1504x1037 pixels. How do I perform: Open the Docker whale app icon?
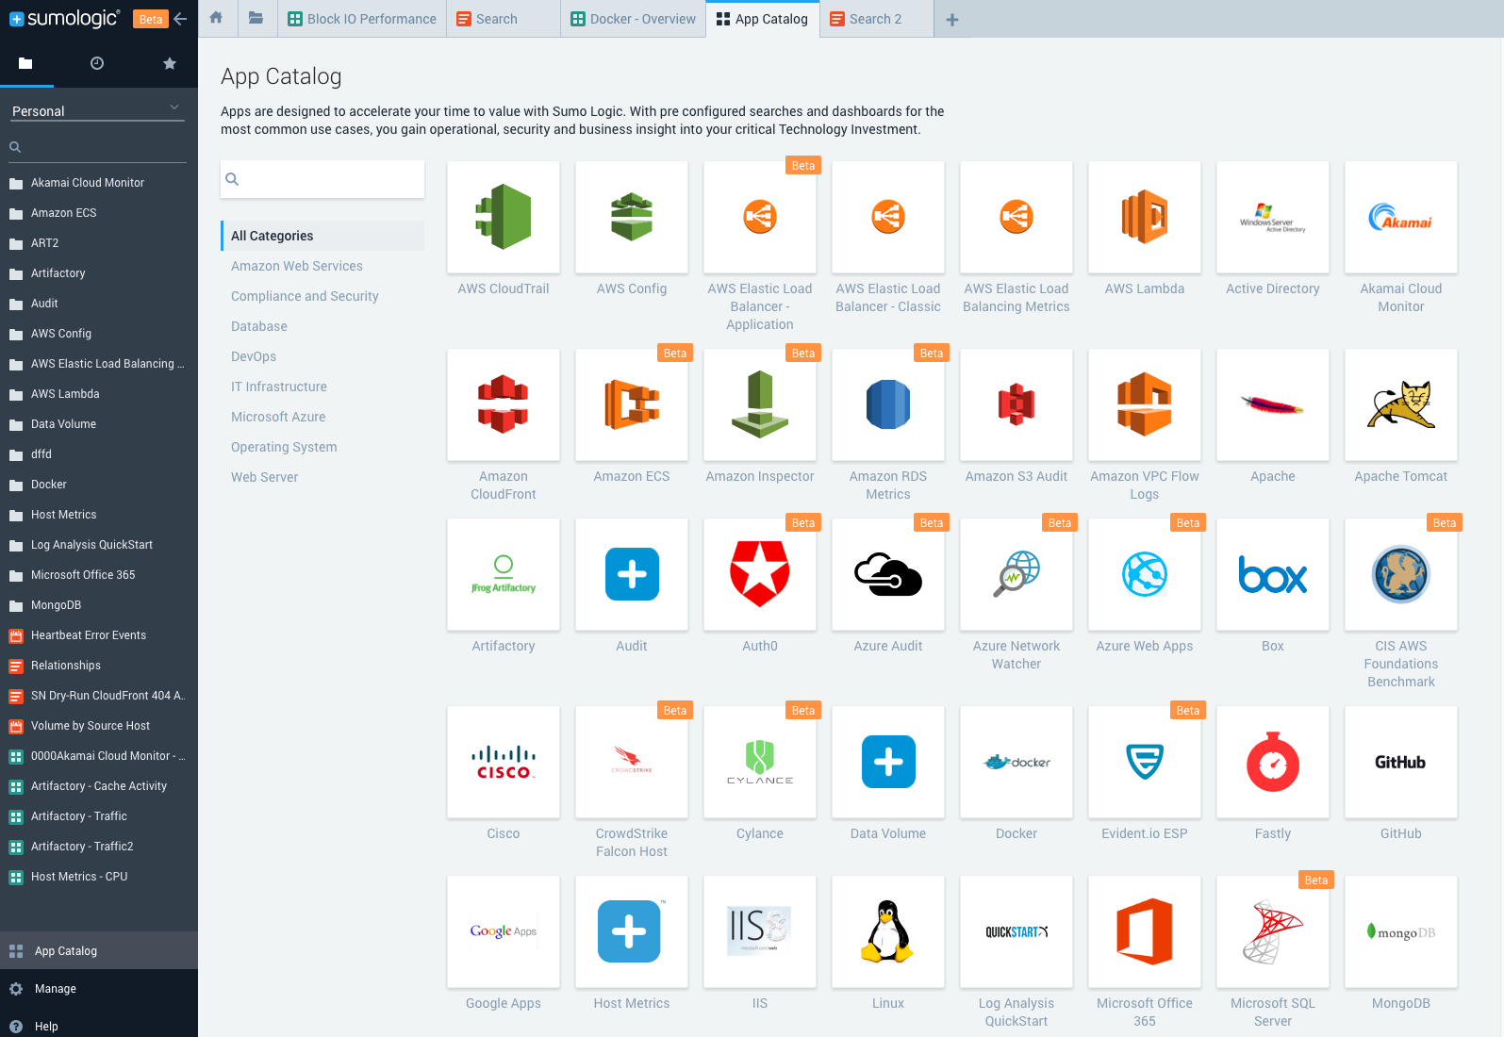(1016, 762)
